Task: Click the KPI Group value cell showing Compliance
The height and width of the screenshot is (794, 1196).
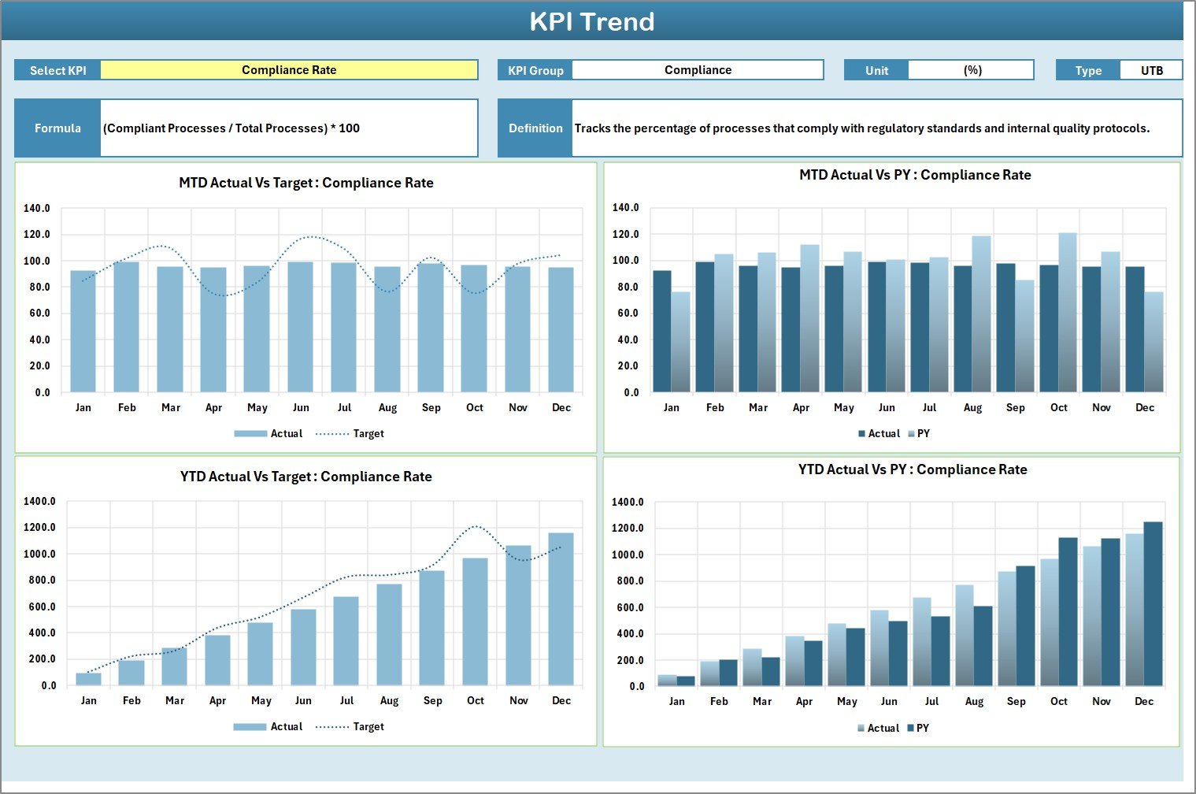Action: [x=697, y=70]
